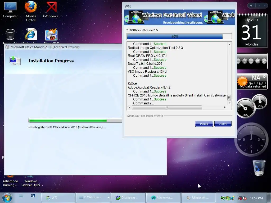This screenshot has width=271, height=203.
Task: Click the muted volume tray icon
Action: (245, 198)
